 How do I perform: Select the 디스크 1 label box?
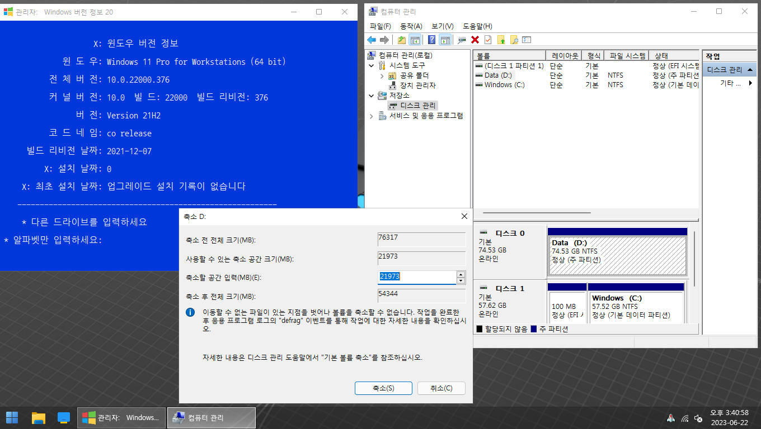(x=510, y=301)
